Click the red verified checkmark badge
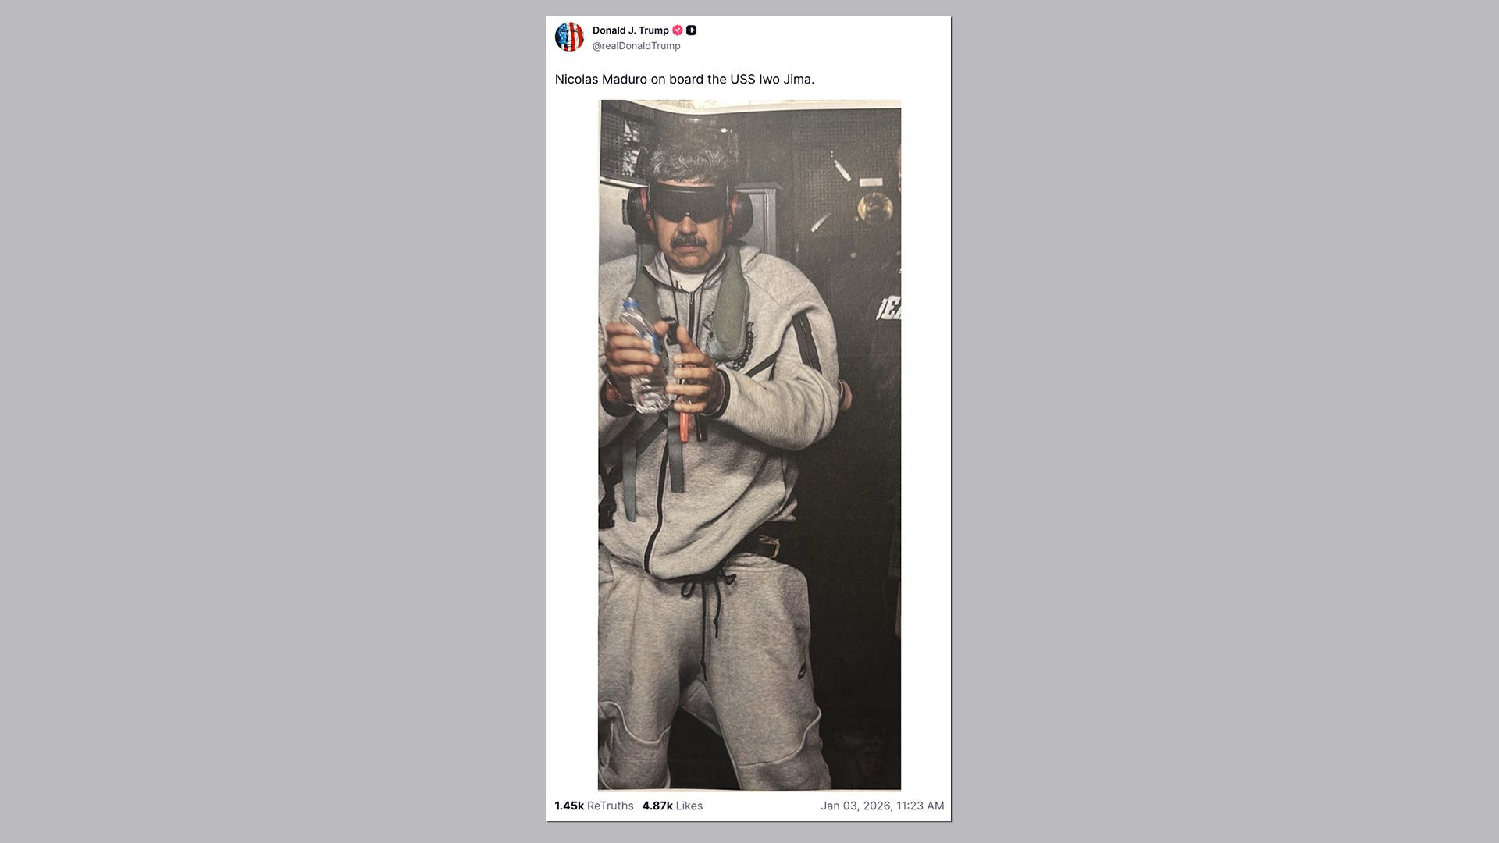This screenshot has width=1499, height=843. tap(678, 30)
